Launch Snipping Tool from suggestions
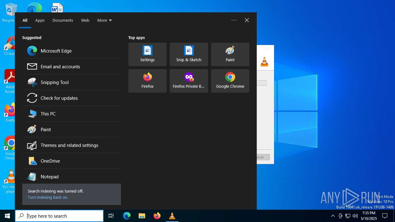395x222 pixels. (72, 82)
